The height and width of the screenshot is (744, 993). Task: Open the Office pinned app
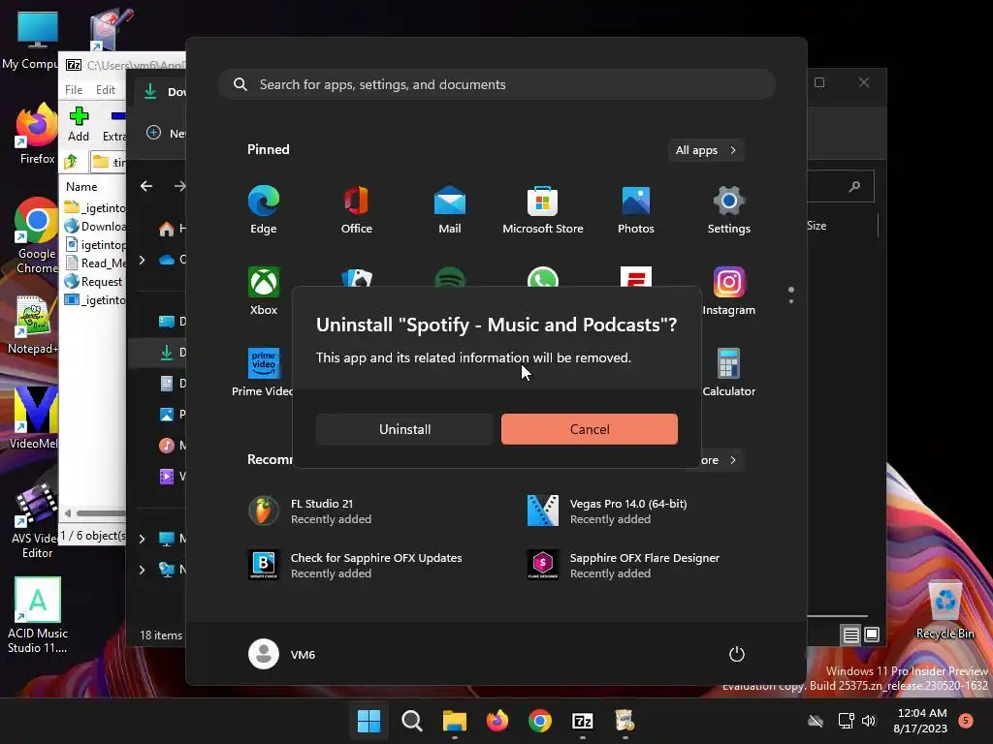(357, 210)
